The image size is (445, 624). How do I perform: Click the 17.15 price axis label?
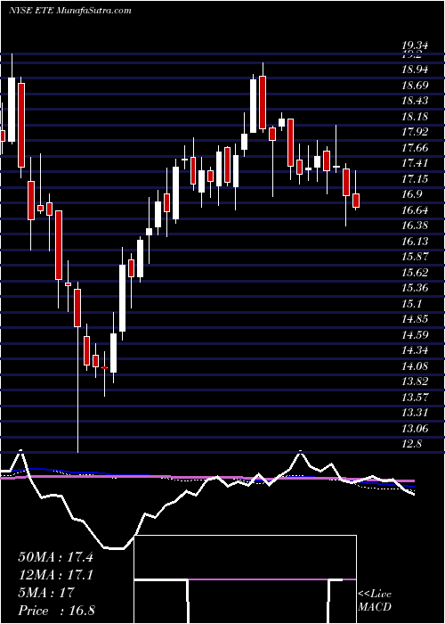(x=415, y=179)
